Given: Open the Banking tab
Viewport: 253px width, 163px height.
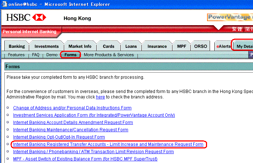Looking at the screenshot, I should click(x=17, y=46).
